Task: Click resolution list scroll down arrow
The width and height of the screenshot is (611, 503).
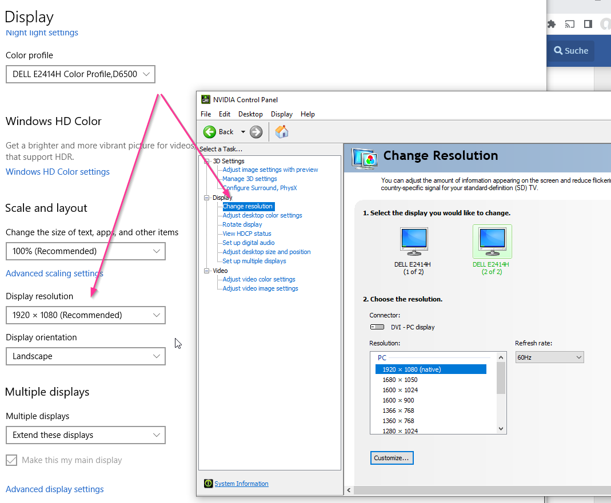Action: click(501, 429)
